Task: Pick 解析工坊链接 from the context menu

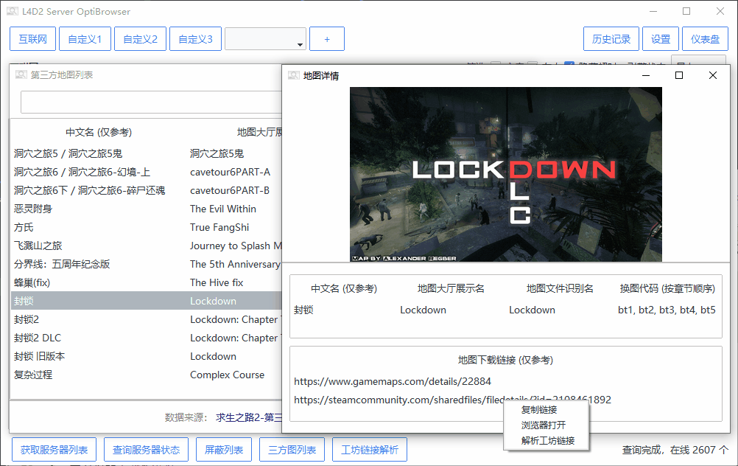Action: (547, 441)
